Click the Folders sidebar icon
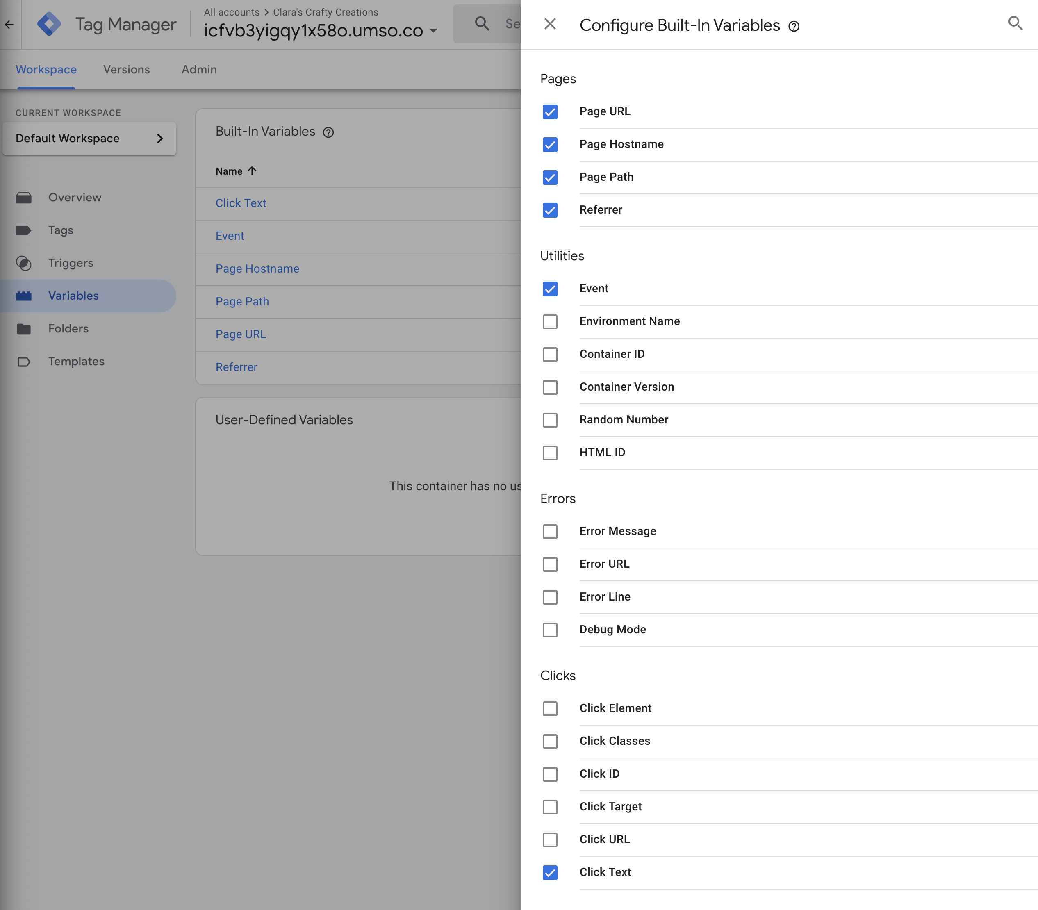The height and width of the screenshot is (910, 1038). [x=23, y=329]
